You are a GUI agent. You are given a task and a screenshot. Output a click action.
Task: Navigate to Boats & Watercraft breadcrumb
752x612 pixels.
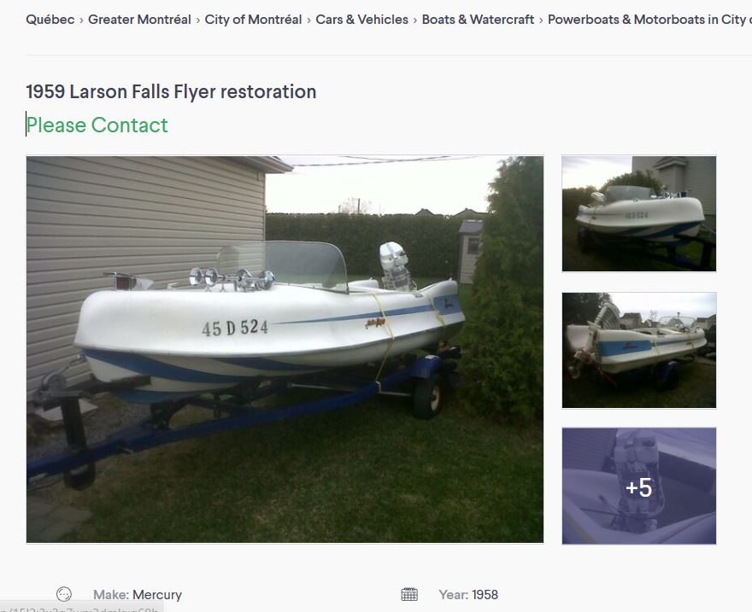pyautogui.click(x=479, y=20)
